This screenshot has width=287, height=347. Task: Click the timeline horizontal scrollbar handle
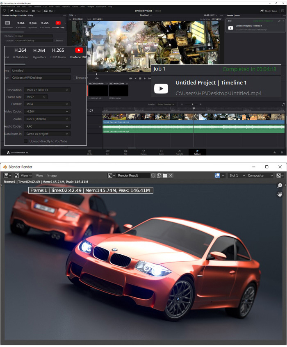point(132,148)
